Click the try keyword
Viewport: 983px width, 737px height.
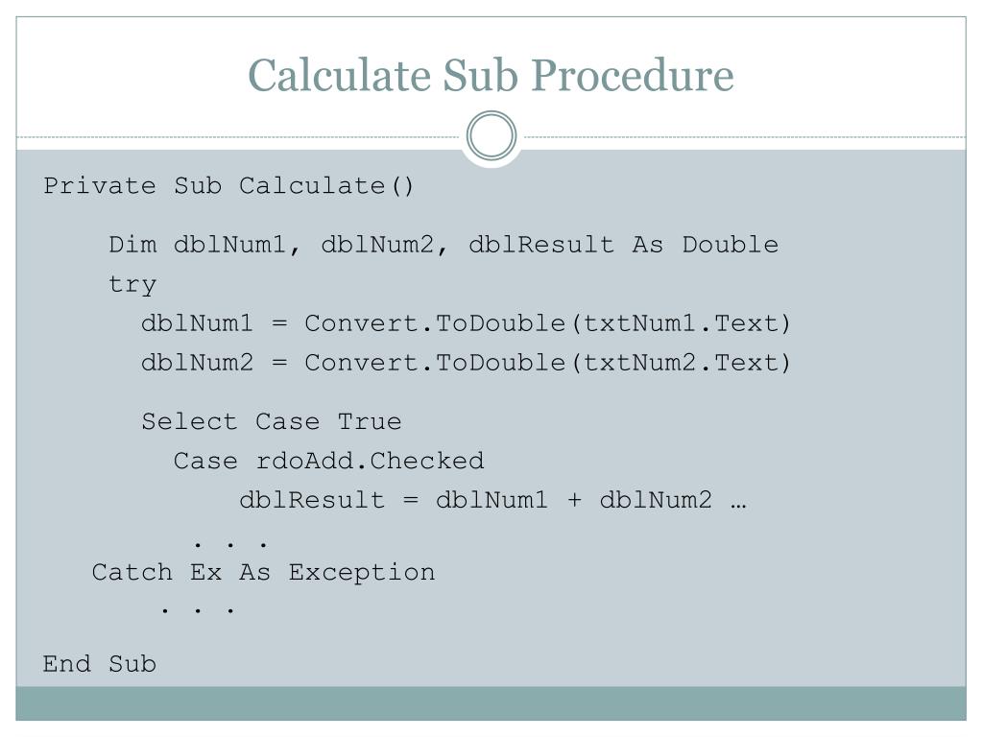(x=132, y=284)
